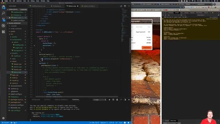Switch to the firebase.js editor tab
The height and width of the screenshot is (124, 220).
point(57,6)
